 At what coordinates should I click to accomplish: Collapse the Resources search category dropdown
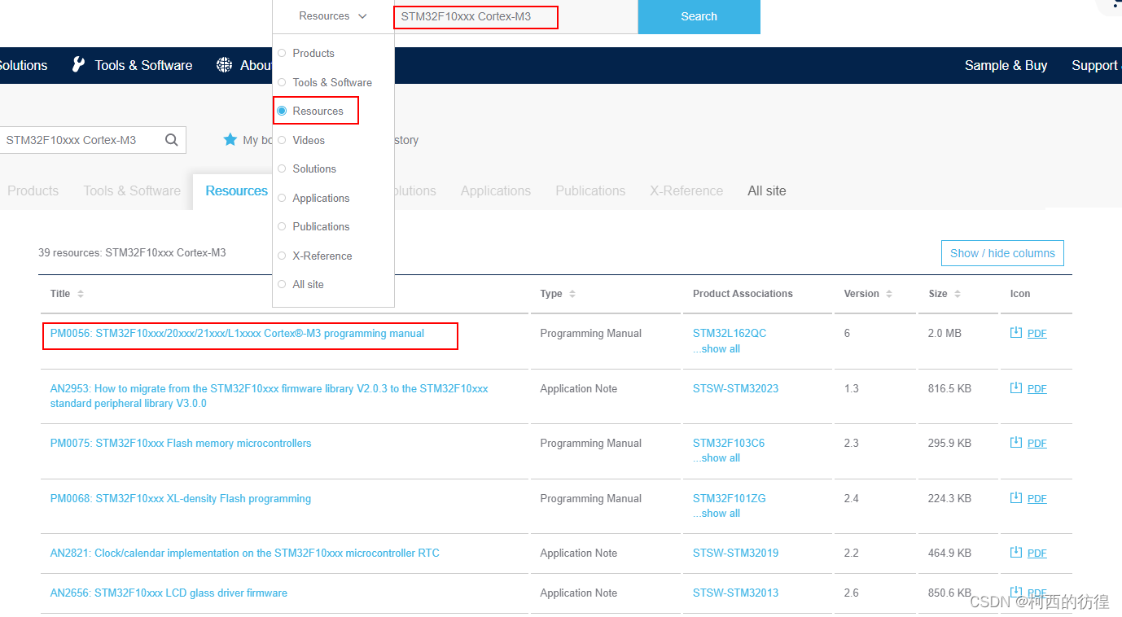point(333,16)
